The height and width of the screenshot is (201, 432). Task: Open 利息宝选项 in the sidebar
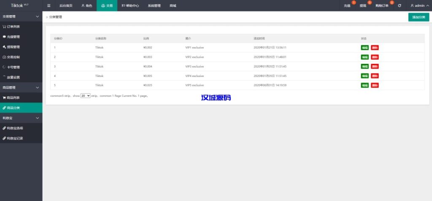tap(13, 128)
